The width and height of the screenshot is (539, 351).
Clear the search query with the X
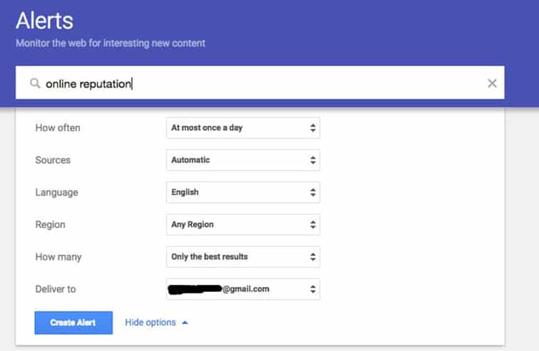click(x=492, y=83)
